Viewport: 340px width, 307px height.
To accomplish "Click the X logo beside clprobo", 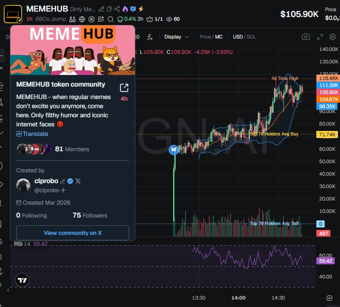I will (x=78, y=181).
